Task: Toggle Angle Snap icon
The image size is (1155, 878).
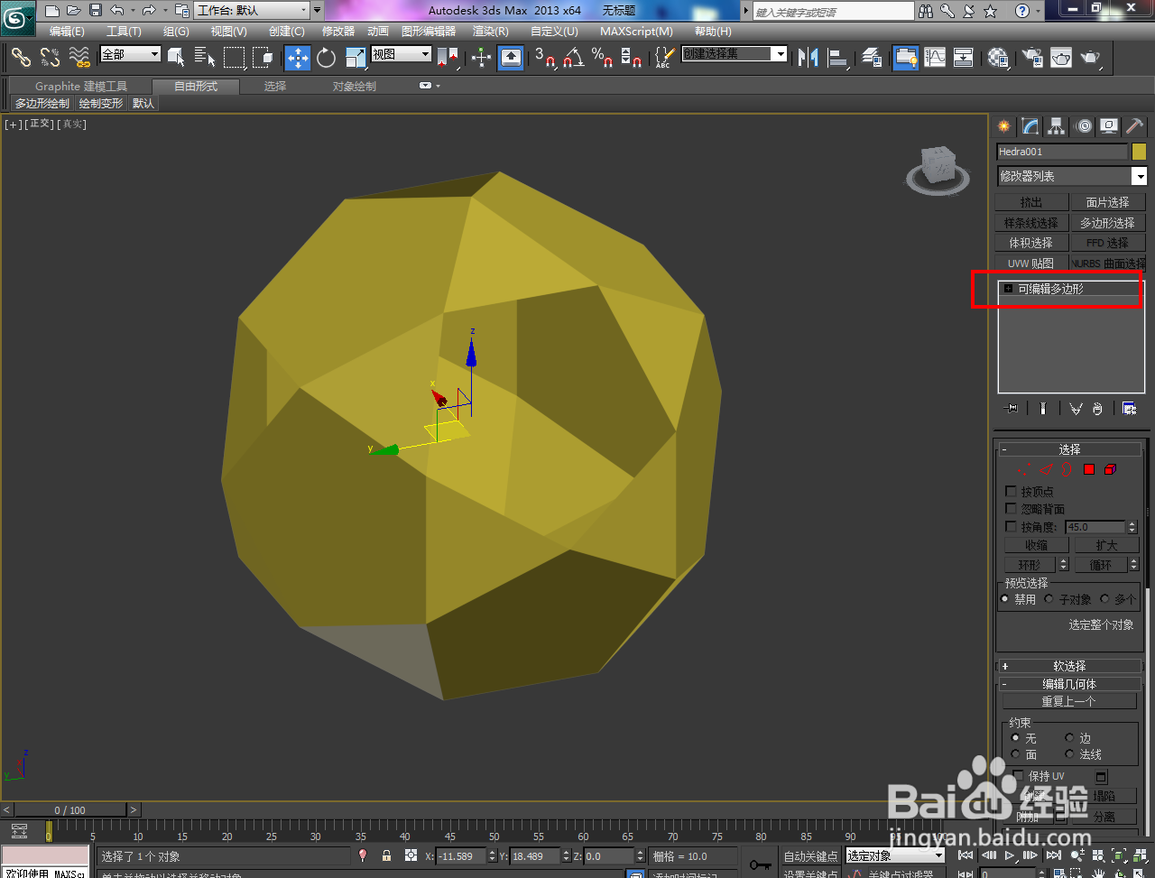Action: tap(573, 57)
